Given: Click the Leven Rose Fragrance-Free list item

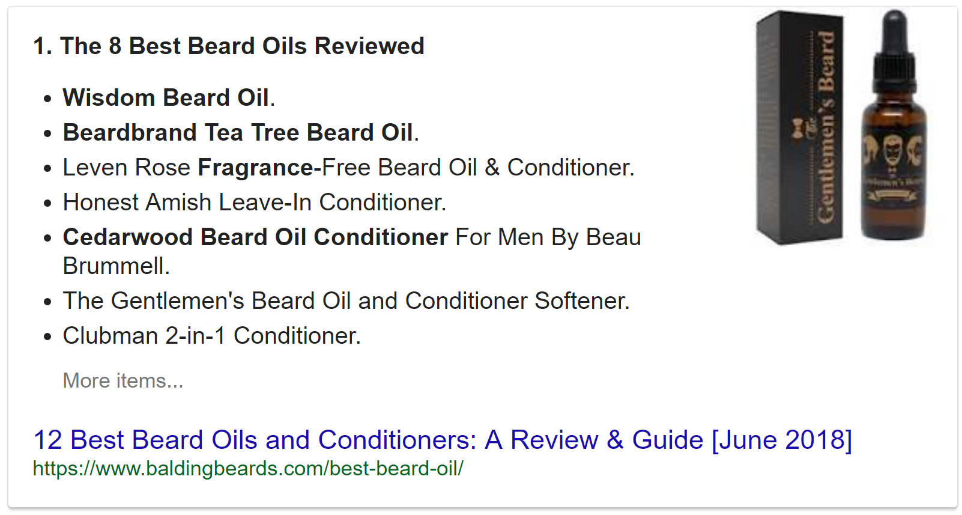Looking at the screenshot, I should pyautogui.click(x=348, y=167).
